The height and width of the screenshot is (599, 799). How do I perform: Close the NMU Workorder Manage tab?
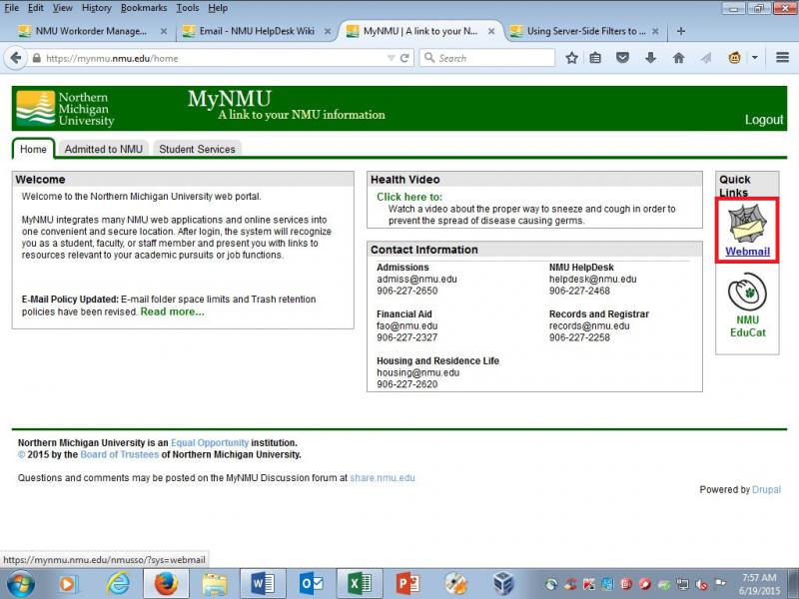(x=164, y=31)
